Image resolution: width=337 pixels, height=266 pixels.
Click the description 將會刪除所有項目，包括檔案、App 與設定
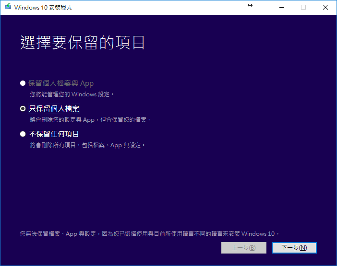[x=87, y=145]
